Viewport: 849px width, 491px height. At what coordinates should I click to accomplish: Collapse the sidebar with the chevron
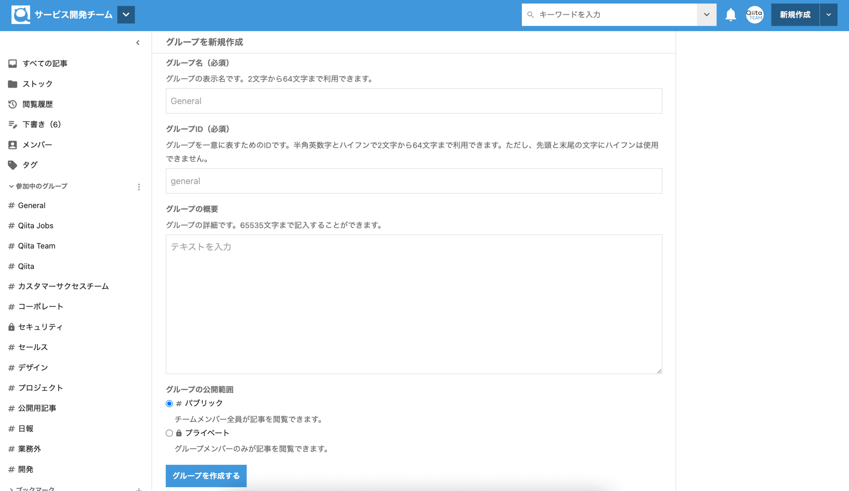(x=138, y=43)
